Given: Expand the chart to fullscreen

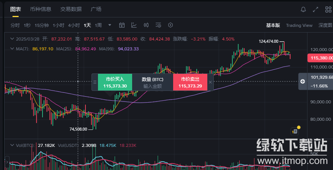Looking at the screenshot, I should click(315, 9).
